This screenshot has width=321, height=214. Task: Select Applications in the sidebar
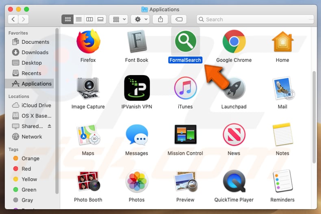click(x=30, y=84)
